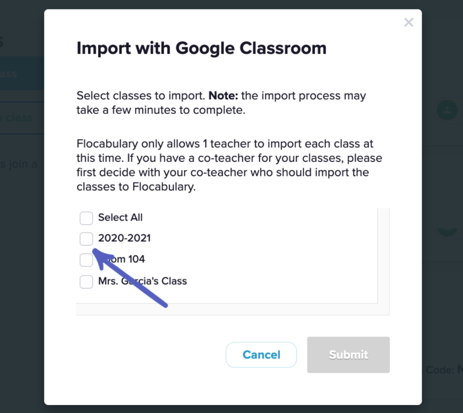463x413 pixels.
Task: Check the Select All checkbox
Action: coord(86,218)
